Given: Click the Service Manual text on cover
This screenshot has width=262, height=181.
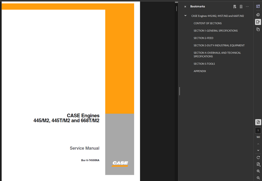Looking at the screenshot, I should pyautogui.click(x=84, y=148).
